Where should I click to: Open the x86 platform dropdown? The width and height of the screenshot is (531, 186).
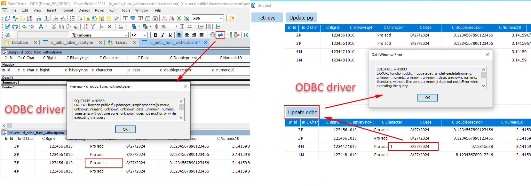[x=221, y=18]
